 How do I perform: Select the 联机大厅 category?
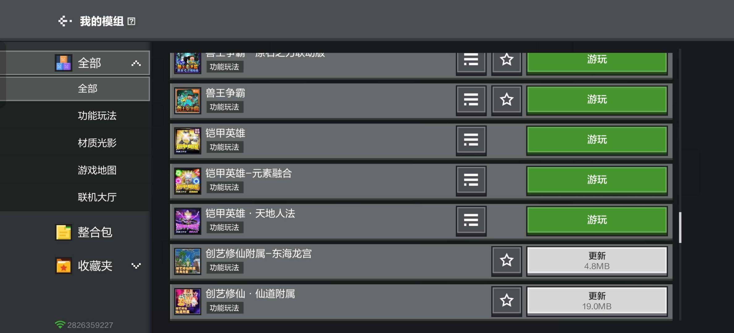(x=97, y=197)
